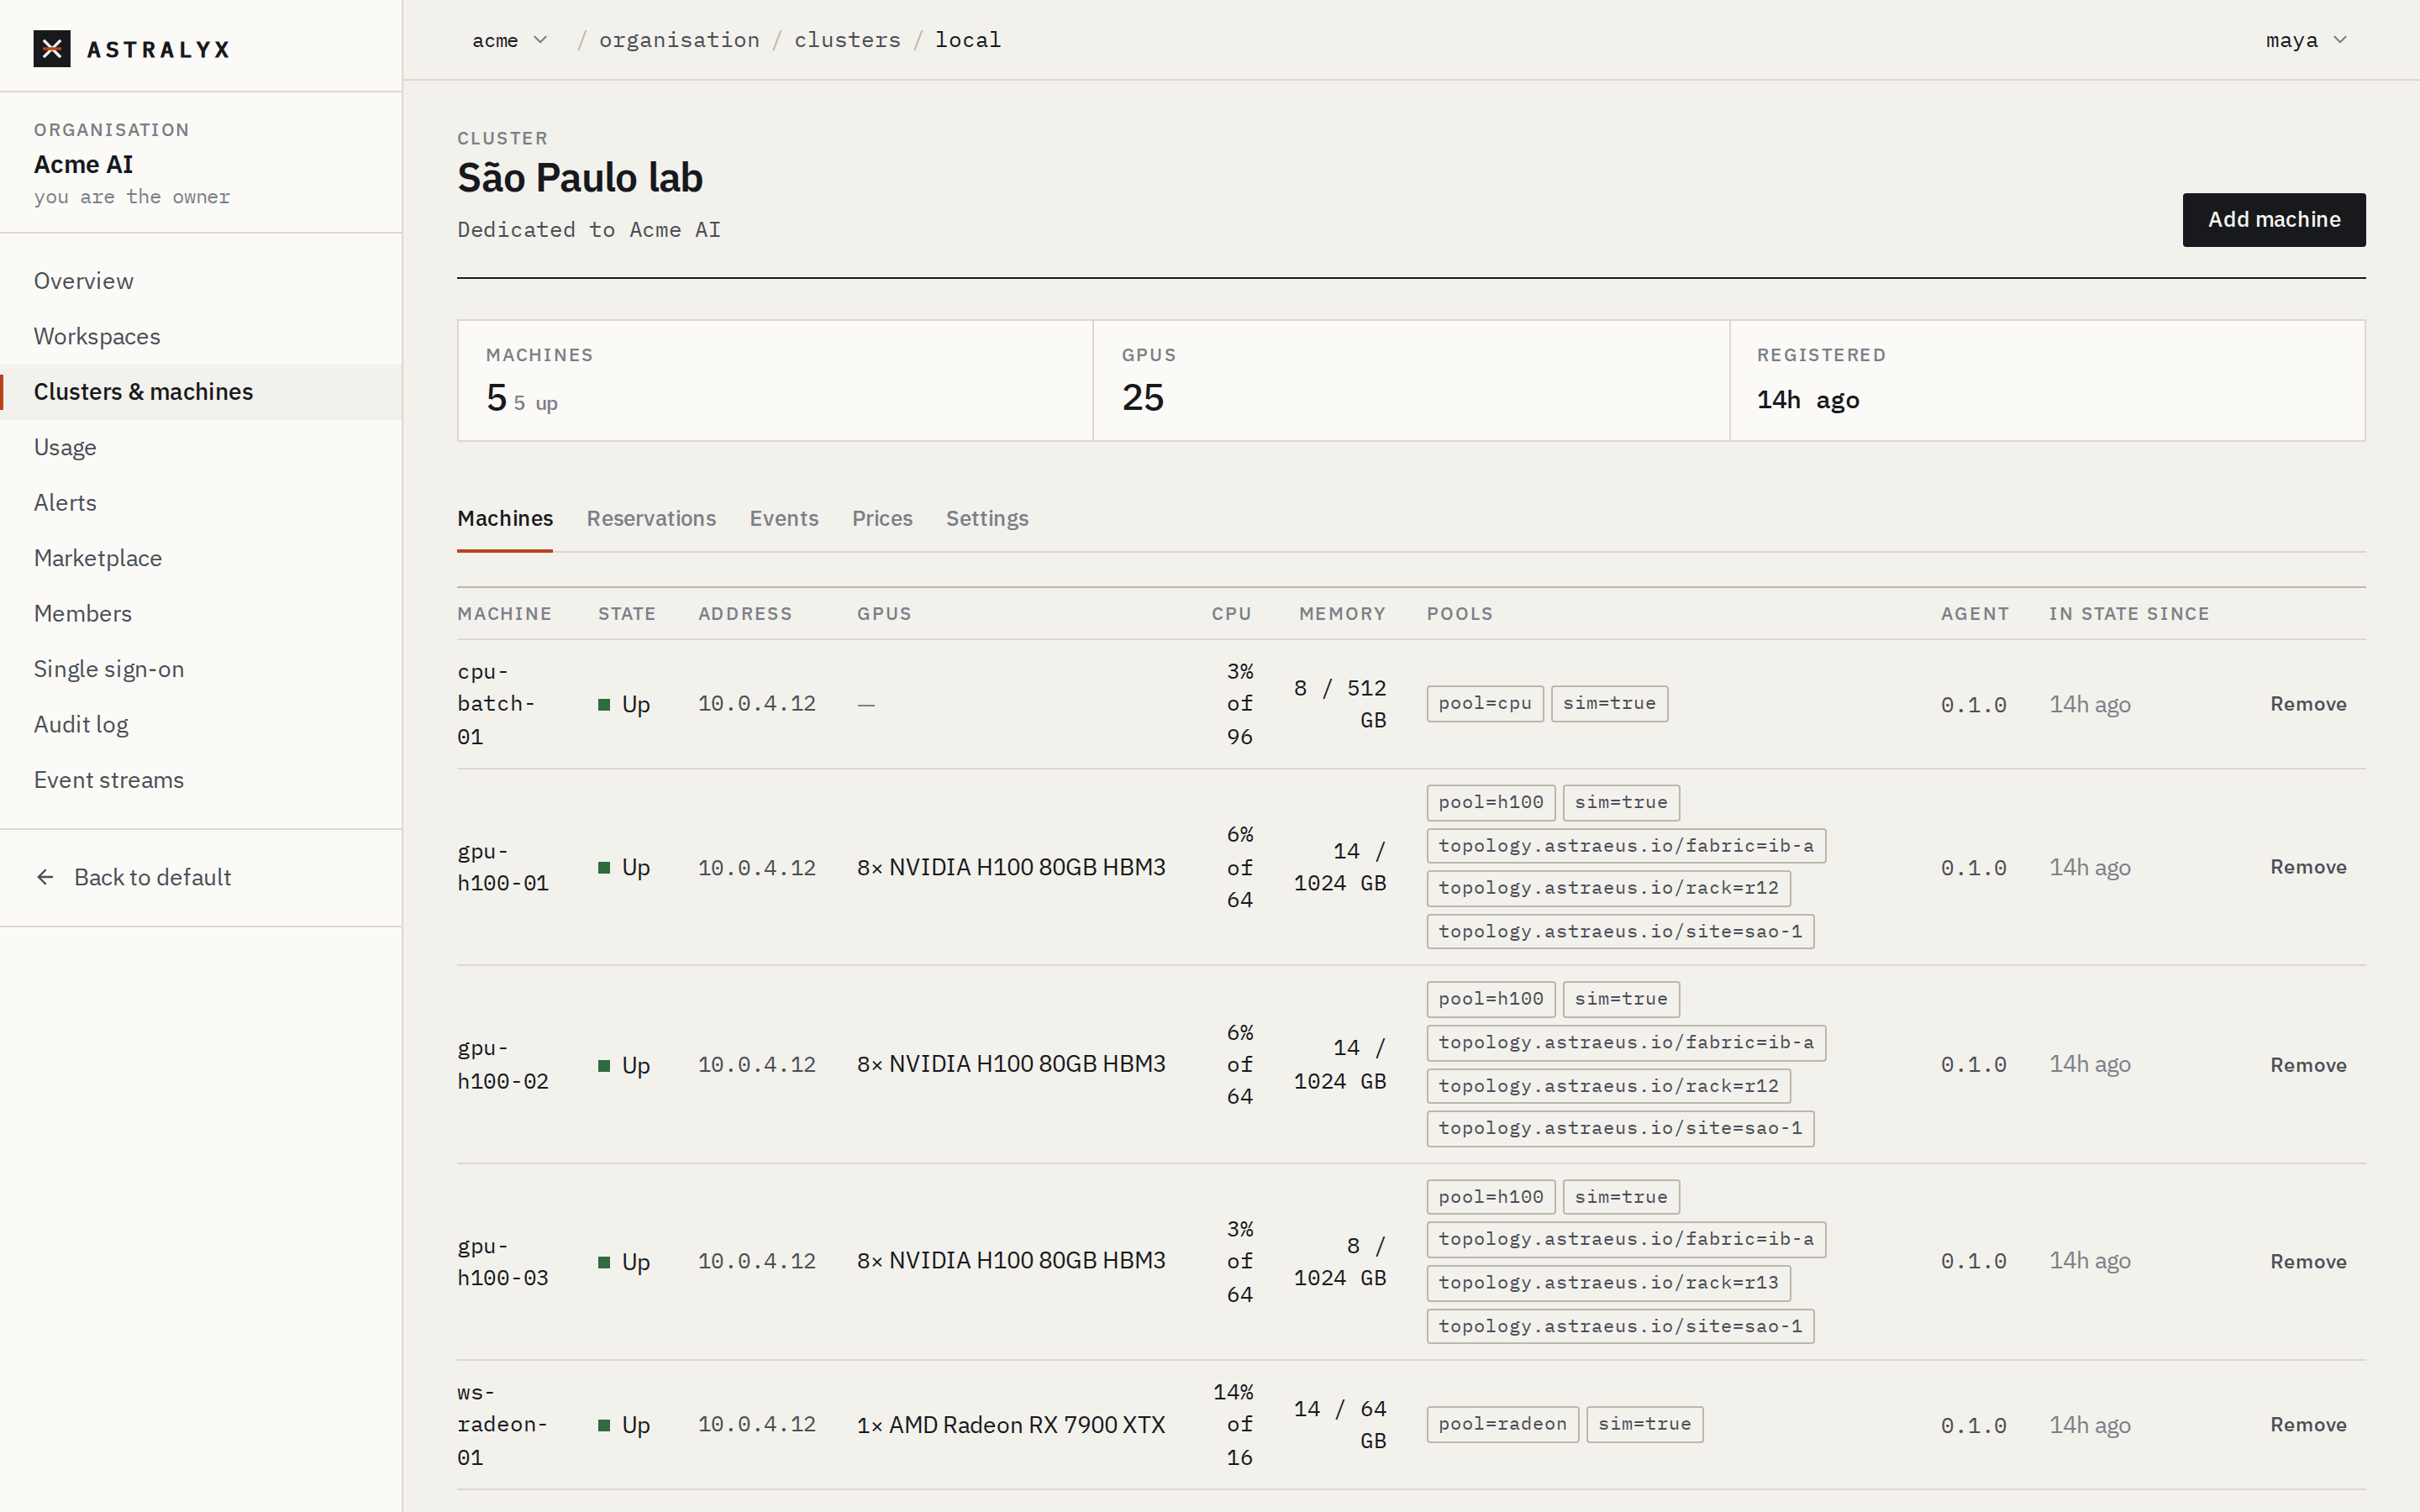
Task: Switch to the Events tab
Action: pyautogui.click(x=784, y=518)
